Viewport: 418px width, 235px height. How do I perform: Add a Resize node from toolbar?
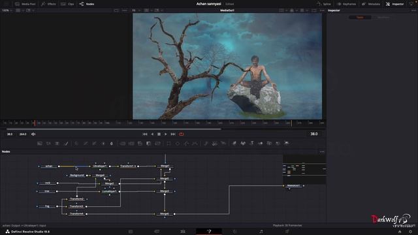(x=149, y=144)
